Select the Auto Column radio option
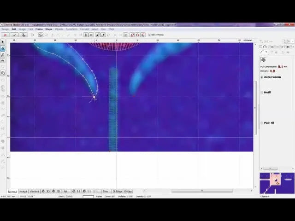The image size is (295, 221). click(x=262, y=77)
